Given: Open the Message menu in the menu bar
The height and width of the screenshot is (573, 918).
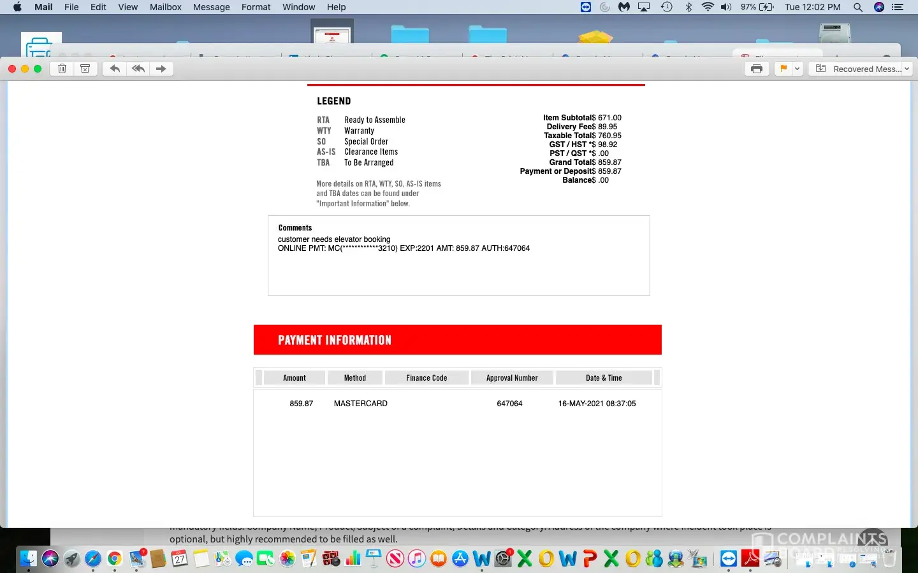Looking at the screenshot, I should 211,7.
